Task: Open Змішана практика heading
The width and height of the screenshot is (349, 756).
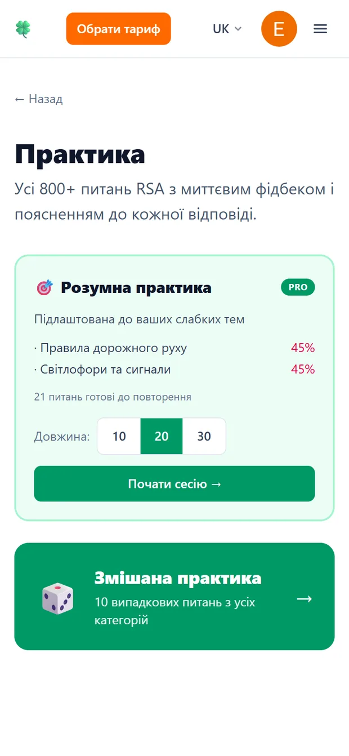Action: pyautogui.click(x=178, y=579)
